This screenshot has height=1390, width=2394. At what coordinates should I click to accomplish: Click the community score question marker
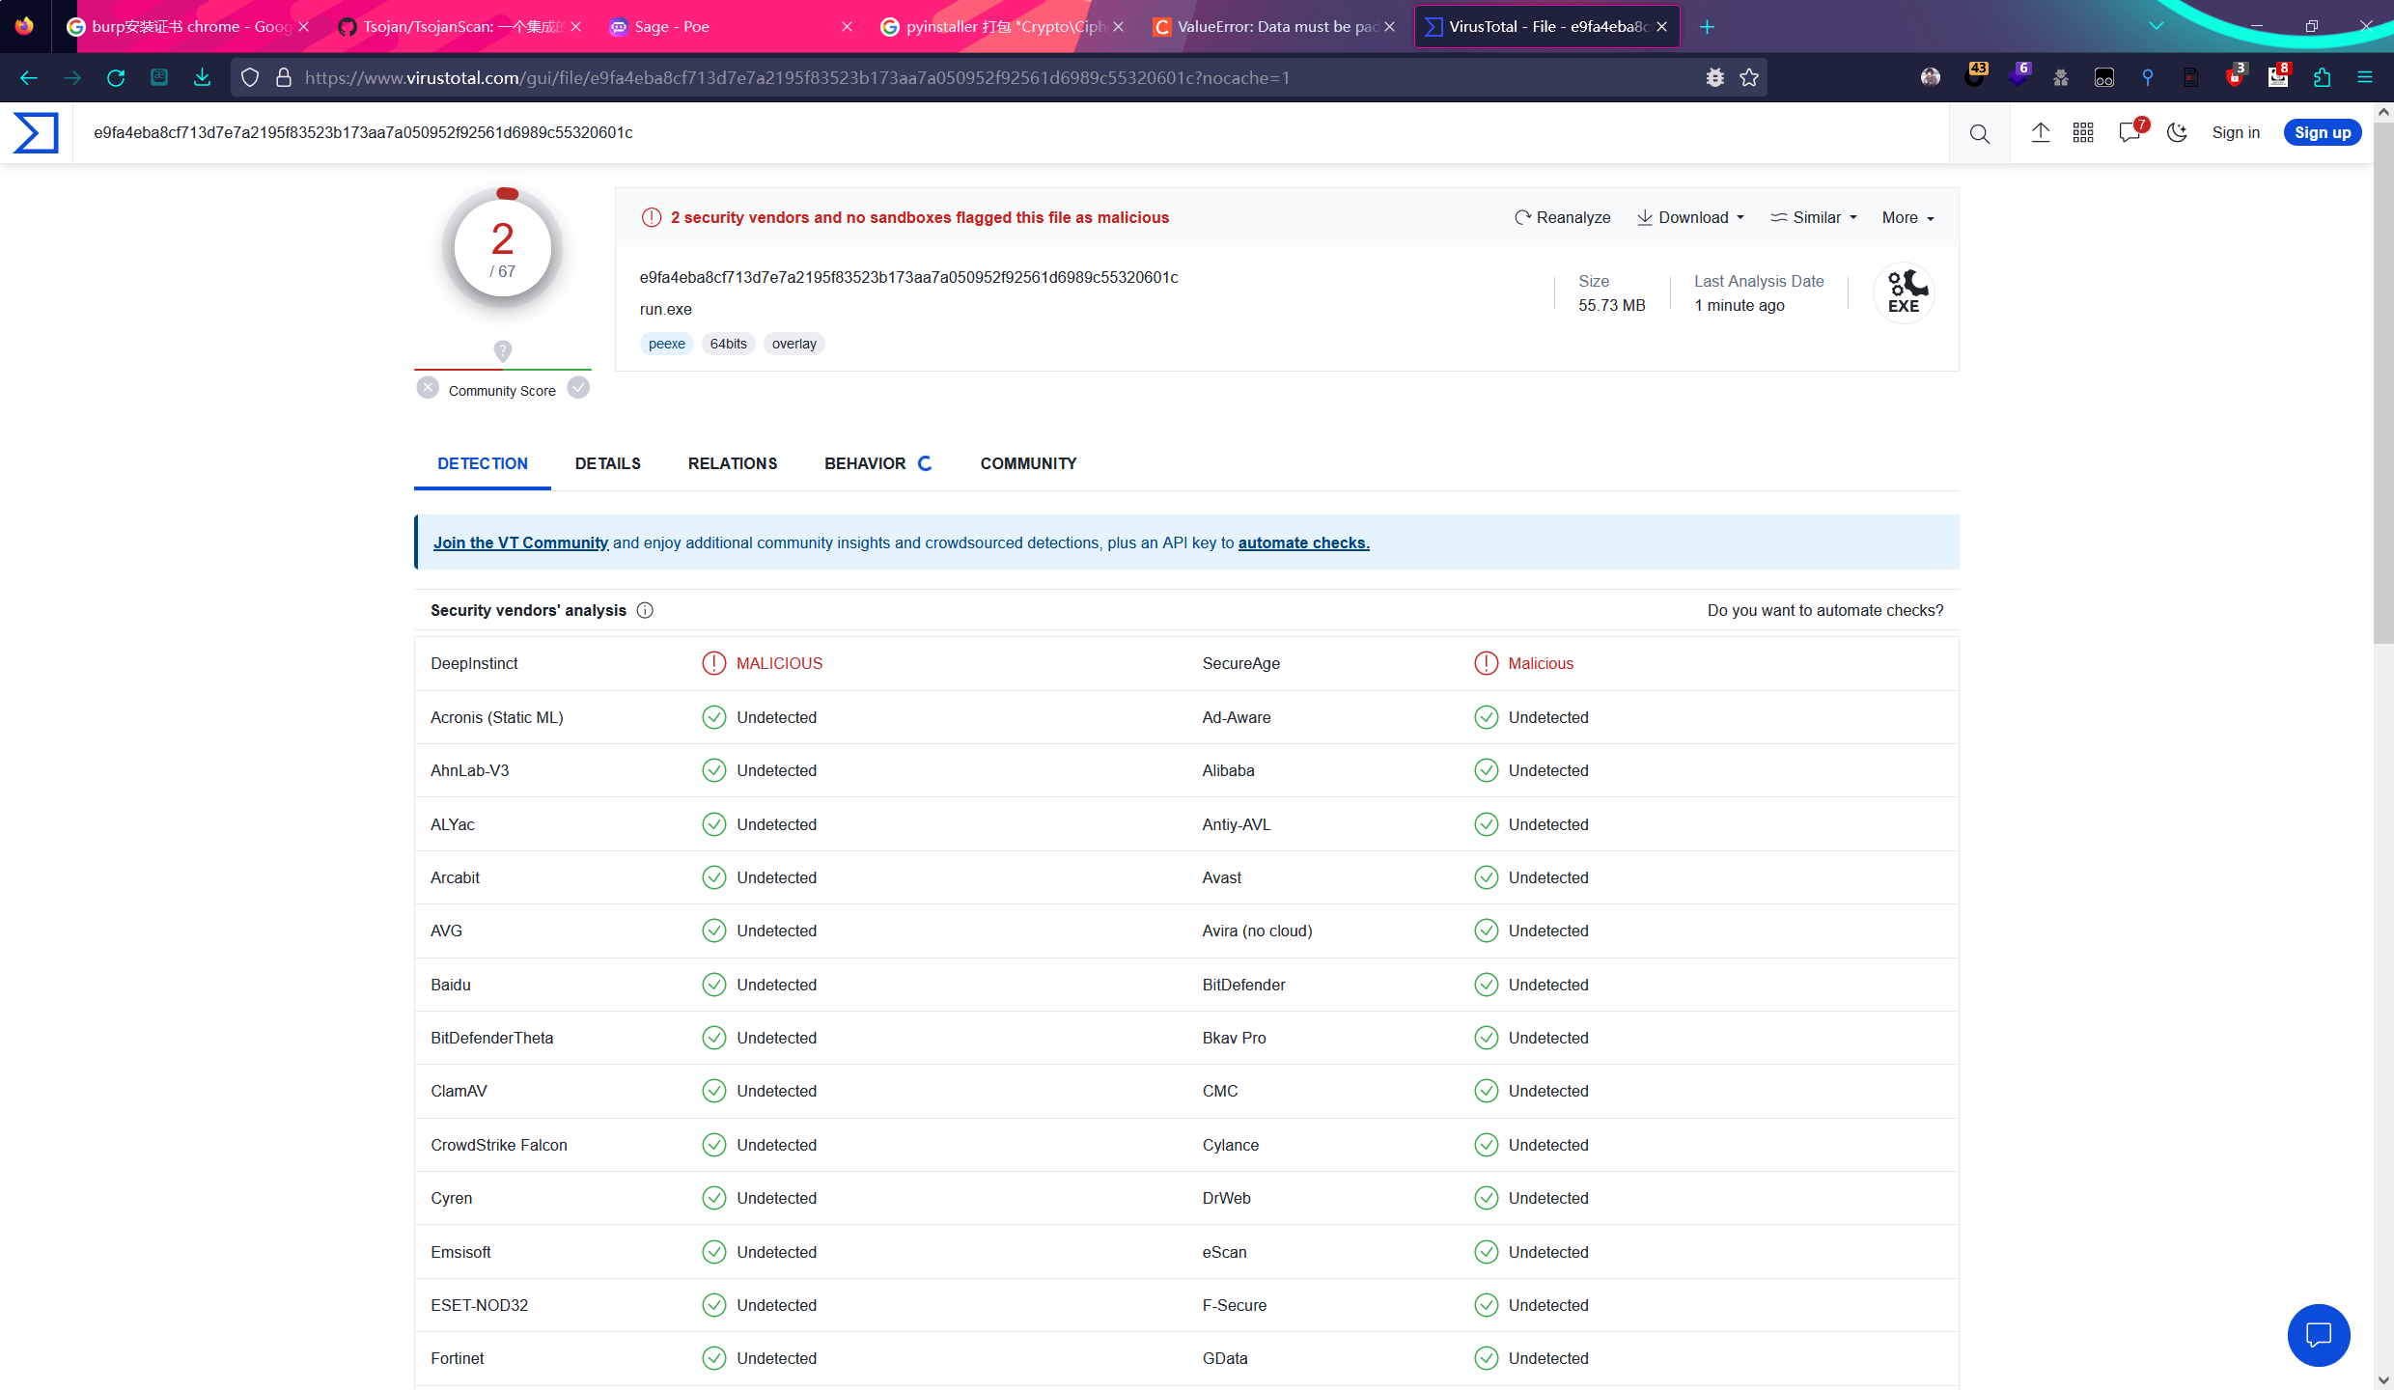pyautogui.click(x=503, y=350)
